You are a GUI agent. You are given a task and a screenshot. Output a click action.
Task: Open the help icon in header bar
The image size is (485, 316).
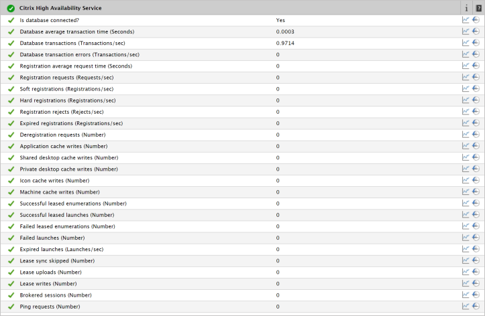tap(478, 8)
